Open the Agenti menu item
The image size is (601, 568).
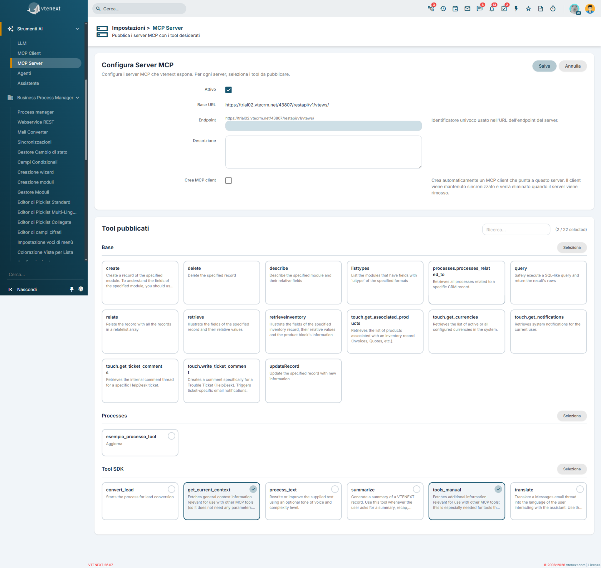pos(24,73)
